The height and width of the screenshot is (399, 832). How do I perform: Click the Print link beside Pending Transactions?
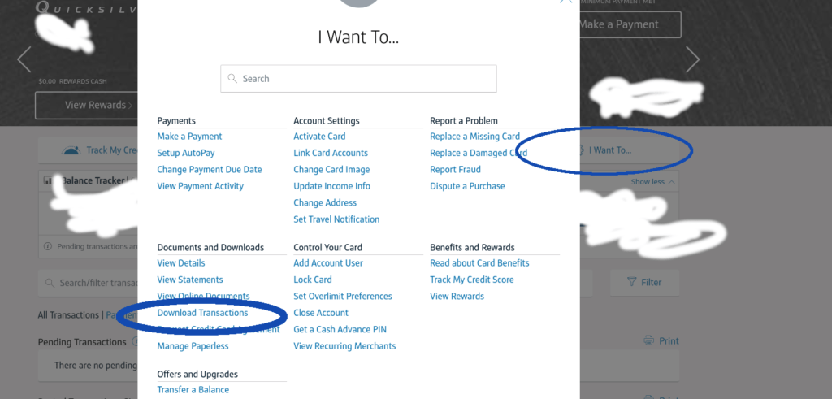coord(669,340)
